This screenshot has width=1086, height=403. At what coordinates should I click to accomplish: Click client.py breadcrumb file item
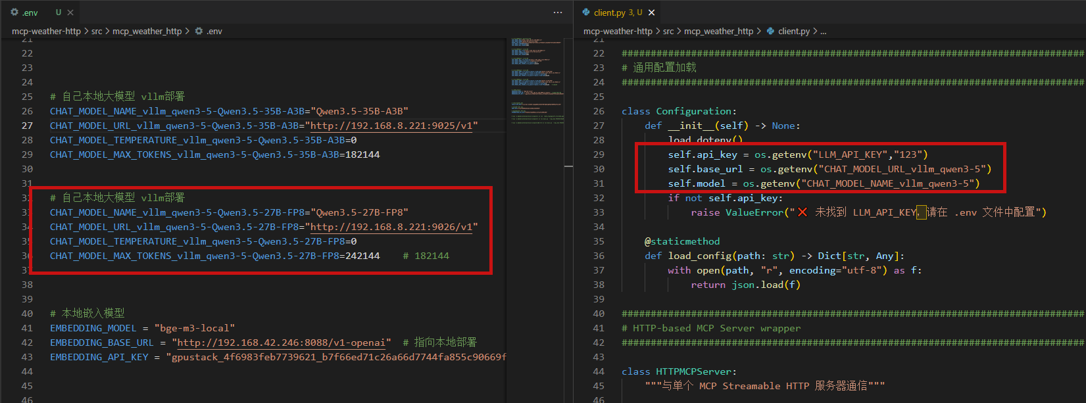tap(788, 31)
